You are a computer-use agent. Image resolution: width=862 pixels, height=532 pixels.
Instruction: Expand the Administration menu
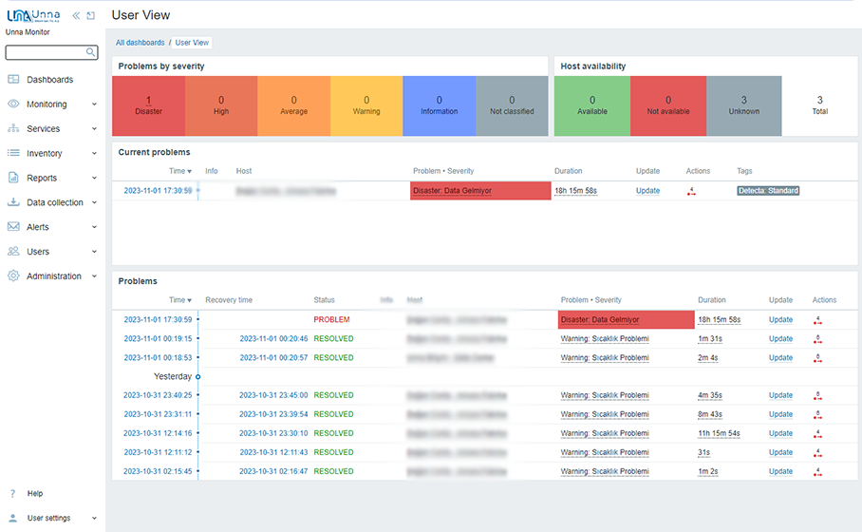coord(53,276)
